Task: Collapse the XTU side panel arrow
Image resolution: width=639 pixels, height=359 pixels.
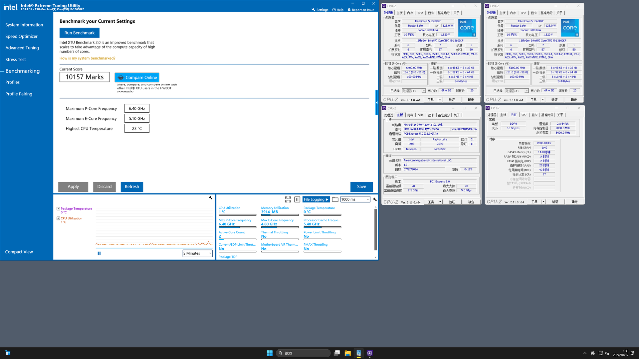Action: pyautogui.click(x=377, y=103)
